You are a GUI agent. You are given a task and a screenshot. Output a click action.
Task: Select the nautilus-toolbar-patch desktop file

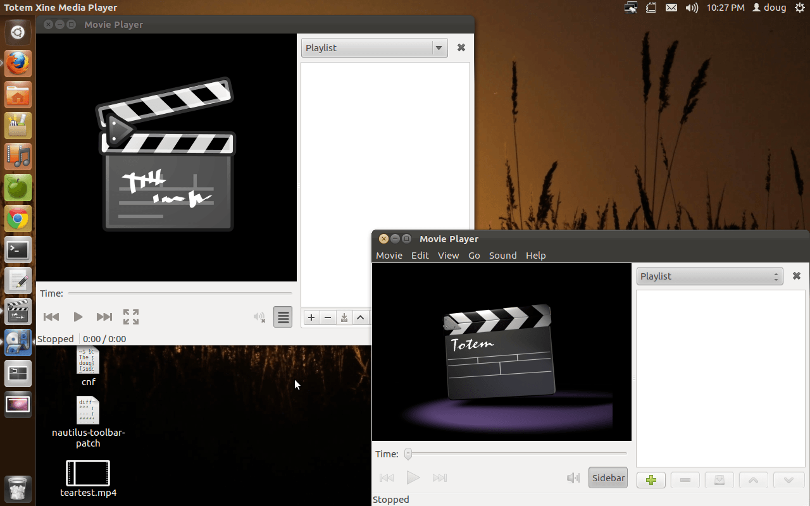tap(88, 422)
